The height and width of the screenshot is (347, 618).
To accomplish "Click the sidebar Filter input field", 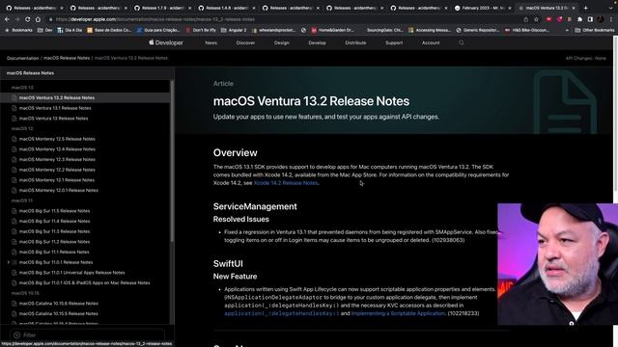I will click(x=87, y=335).
